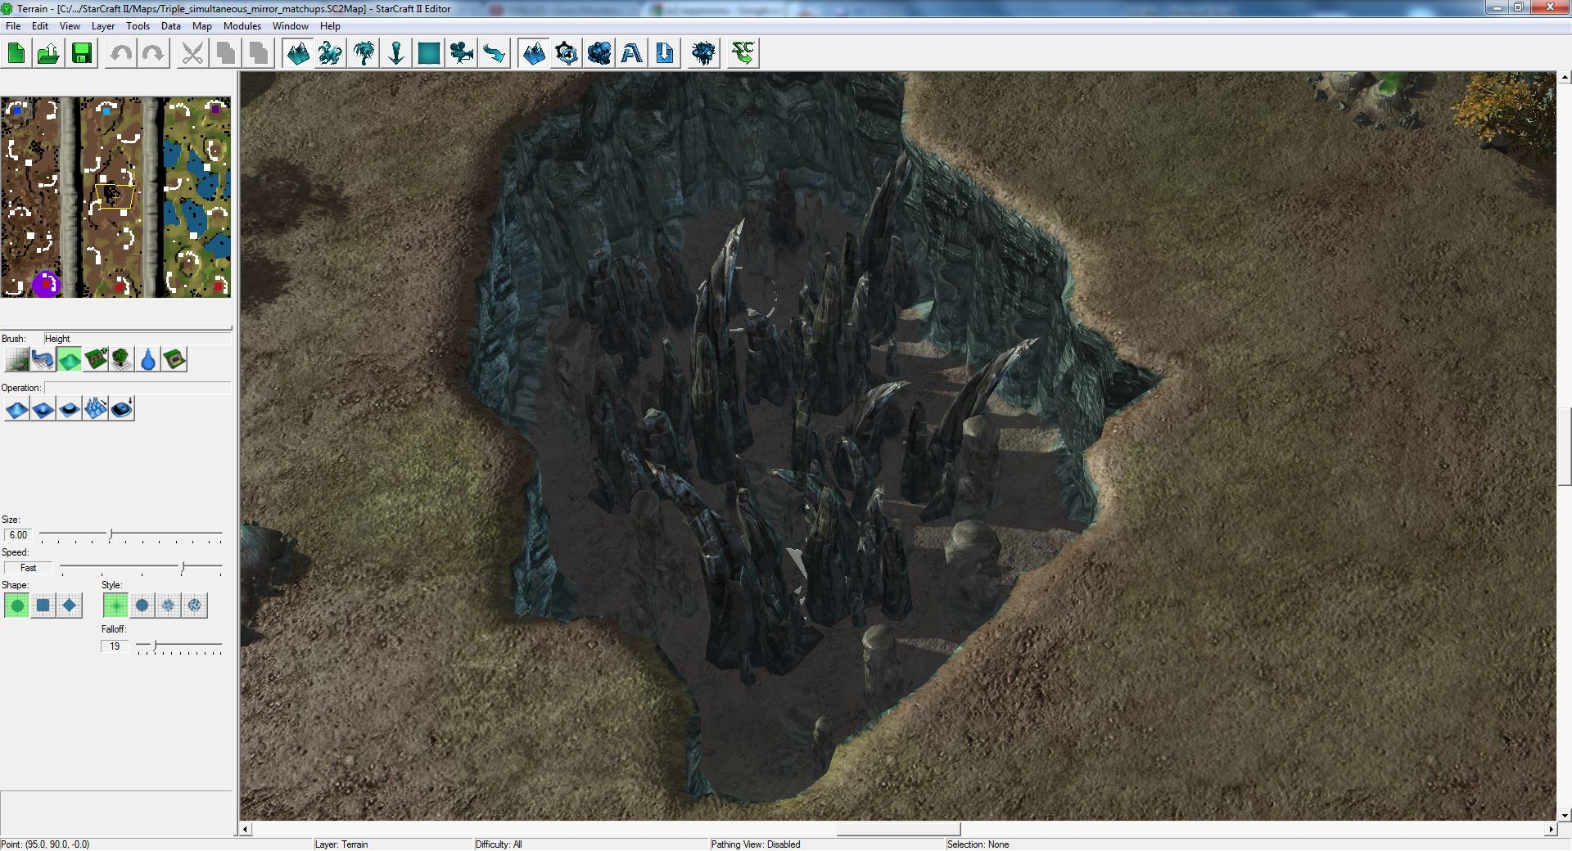Click the Paste toolbar icon
The image size is (1572, 851).
tap(259, 54)
